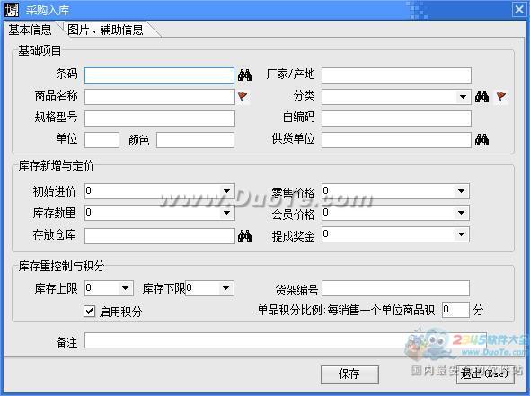Screen dimensions: 530x396
Task: Focus the 货架编号 input field
Action: click(x=395, y=288)
